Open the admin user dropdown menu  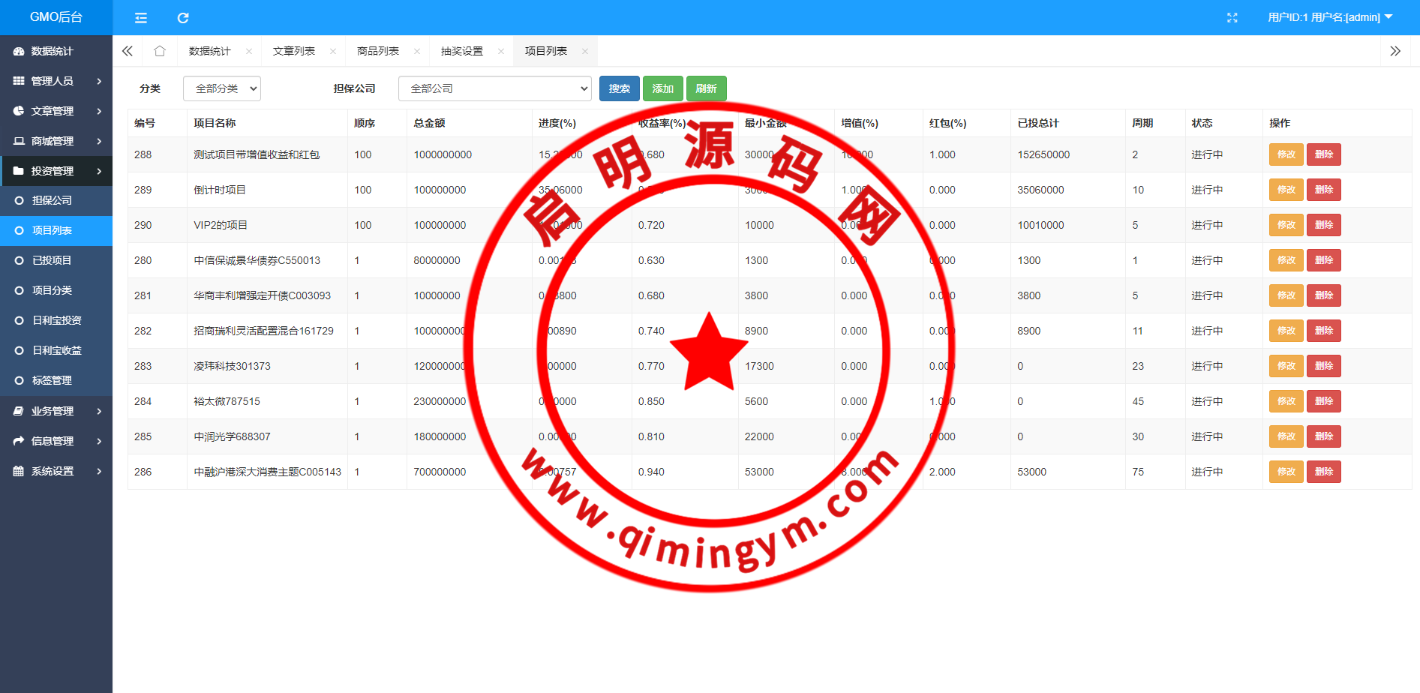(1329, 17)
